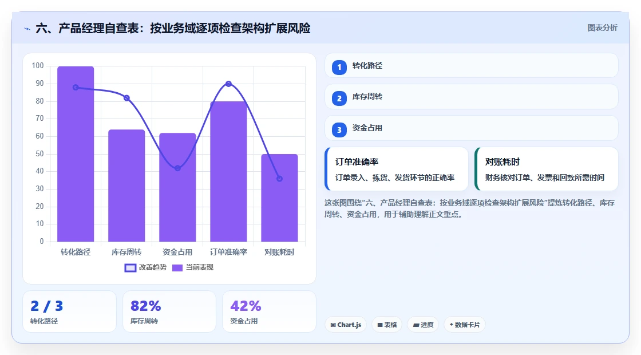Click trend line peak point above 订单准确率

(228, 84)
